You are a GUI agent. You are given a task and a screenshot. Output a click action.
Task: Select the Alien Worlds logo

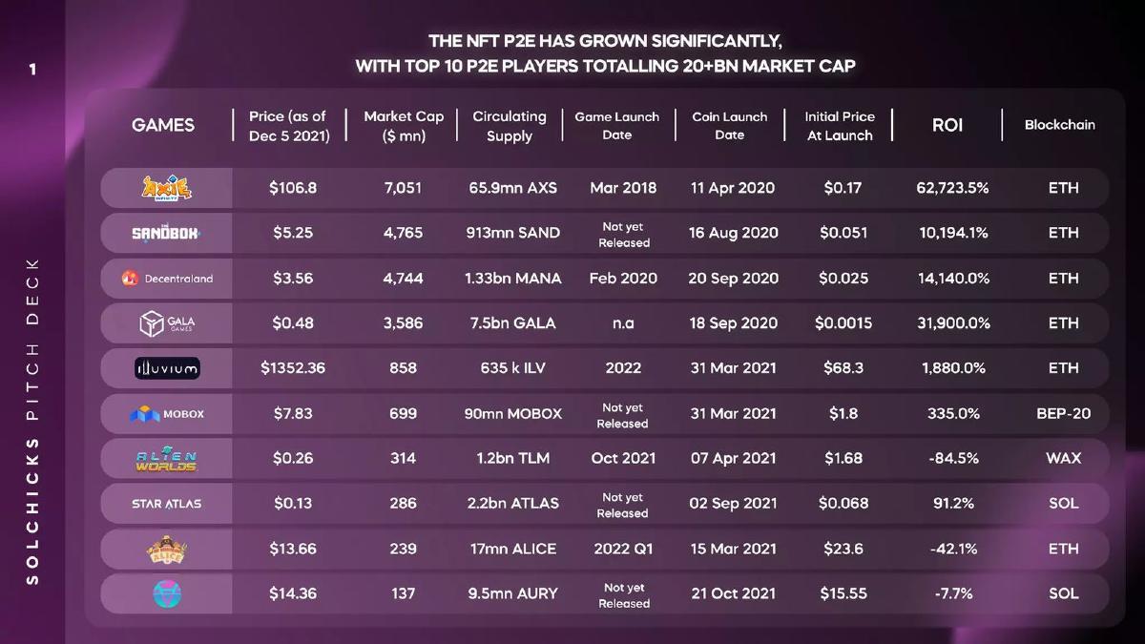tap(167, 459)
